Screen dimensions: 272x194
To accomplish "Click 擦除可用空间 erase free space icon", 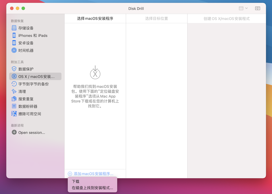I will click(14, 114).
